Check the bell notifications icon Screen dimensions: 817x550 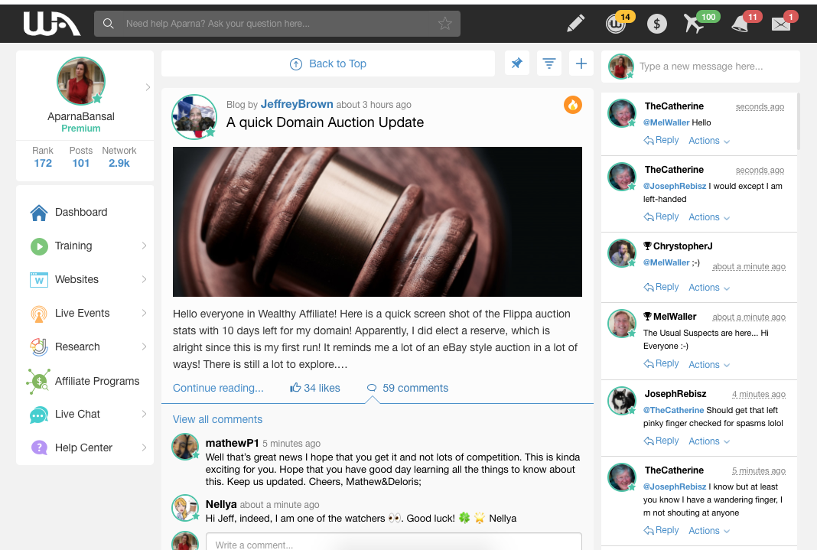pyautogui.click(x=740, y=24)
